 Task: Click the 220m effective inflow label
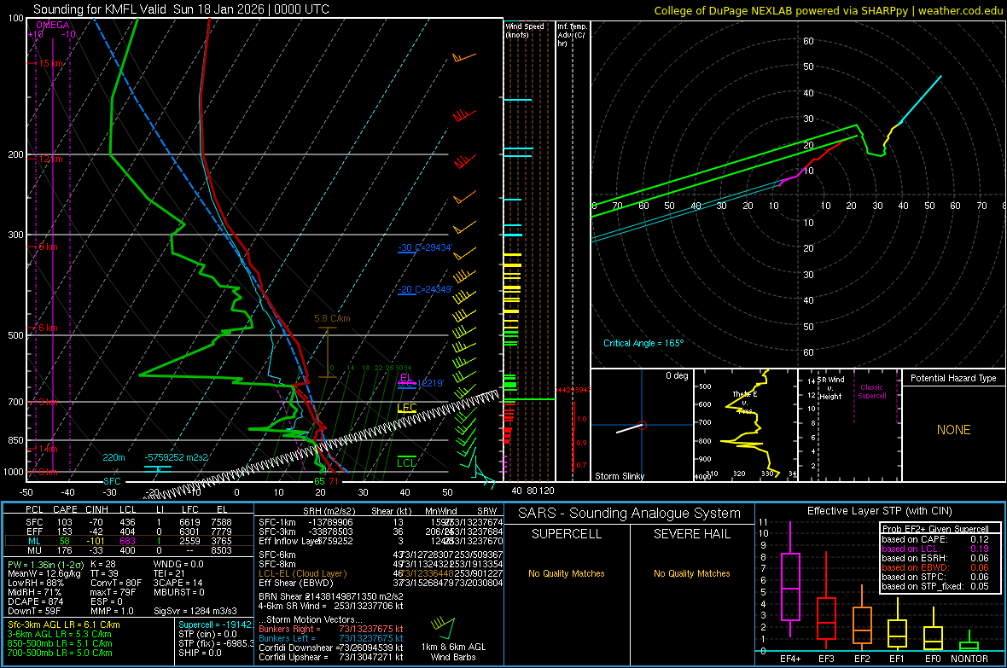[114, 457]
